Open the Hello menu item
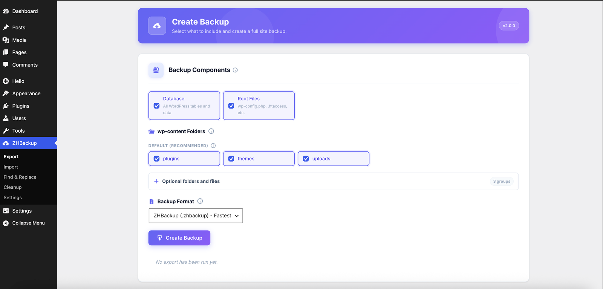The image size is (603, 289). [29, 81]
